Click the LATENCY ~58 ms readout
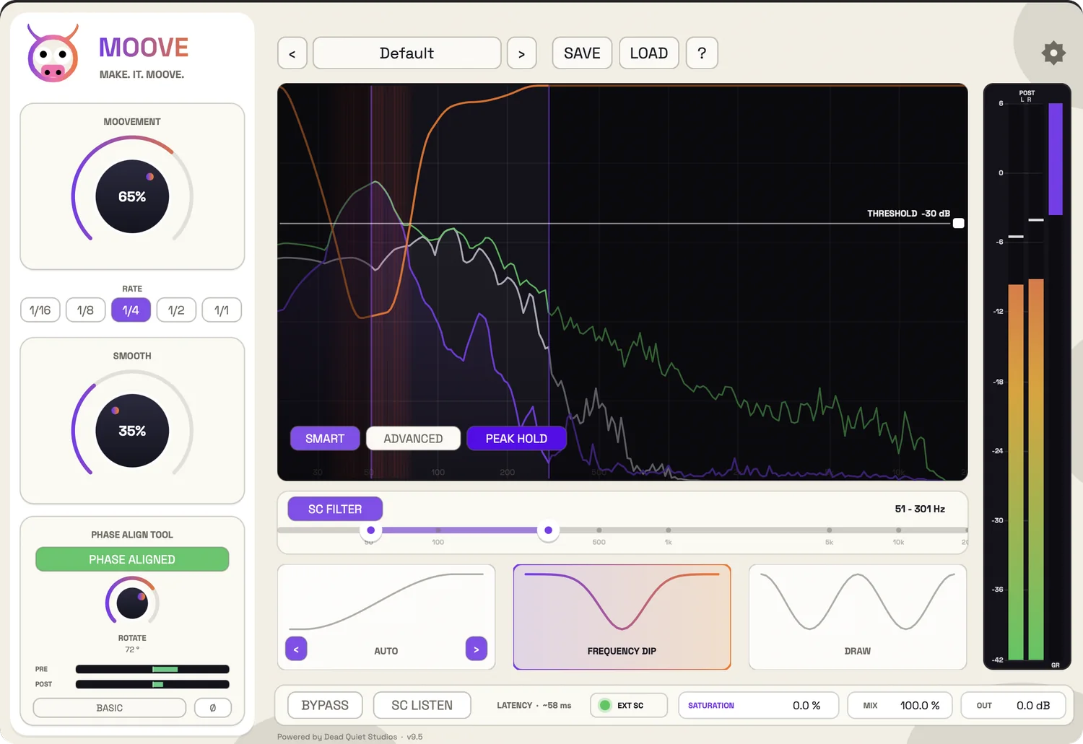Image resolution: width=1083 pixels, height=744 pixels. click(534, 705)
